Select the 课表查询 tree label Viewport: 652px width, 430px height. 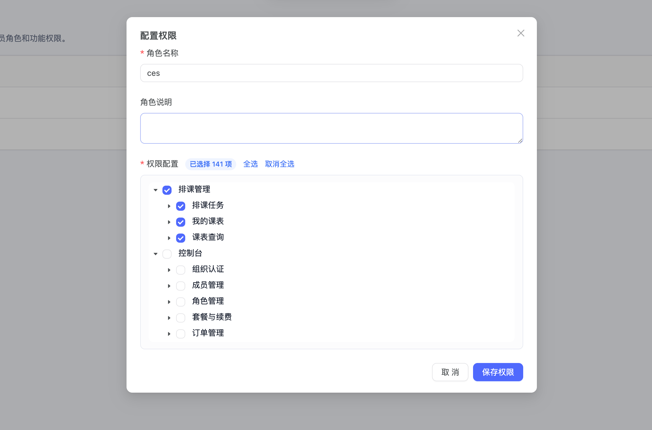[208, 237]
